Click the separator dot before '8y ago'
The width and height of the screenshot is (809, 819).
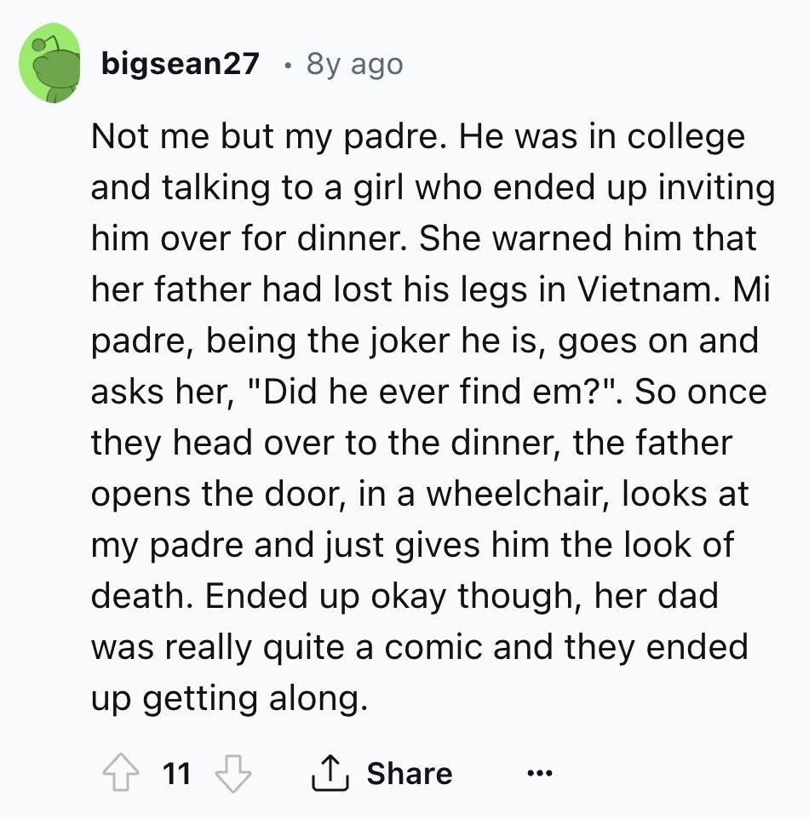(x=286, y=66)
